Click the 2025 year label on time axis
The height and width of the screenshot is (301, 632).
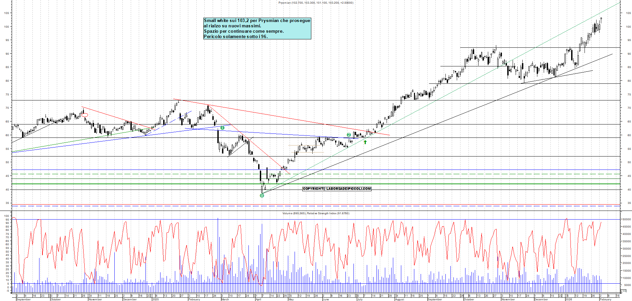(155, 299)
